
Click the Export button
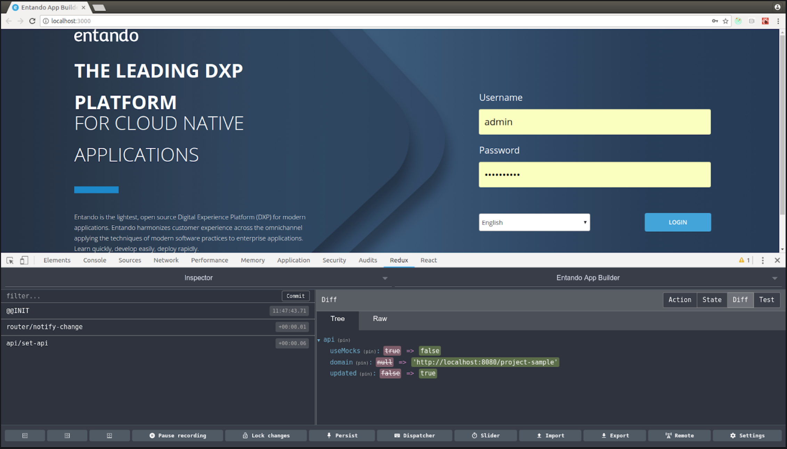pyautogui.click(x=615, y=435)
